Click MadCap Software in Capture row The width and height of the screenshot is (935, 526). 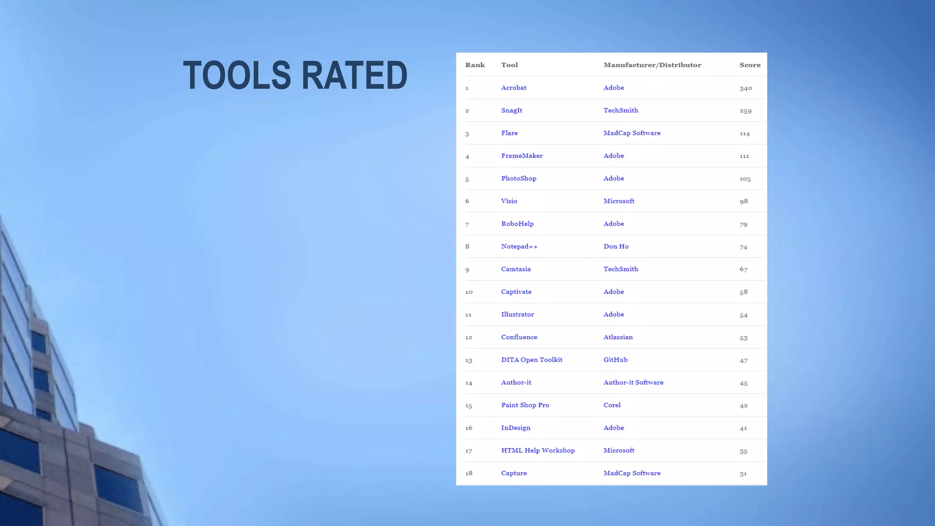tap(632, 473)
